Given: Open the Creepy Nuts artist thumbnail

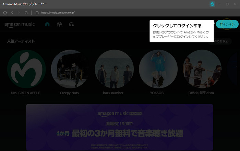Looking at the screenshot, I should coord(70,69).
